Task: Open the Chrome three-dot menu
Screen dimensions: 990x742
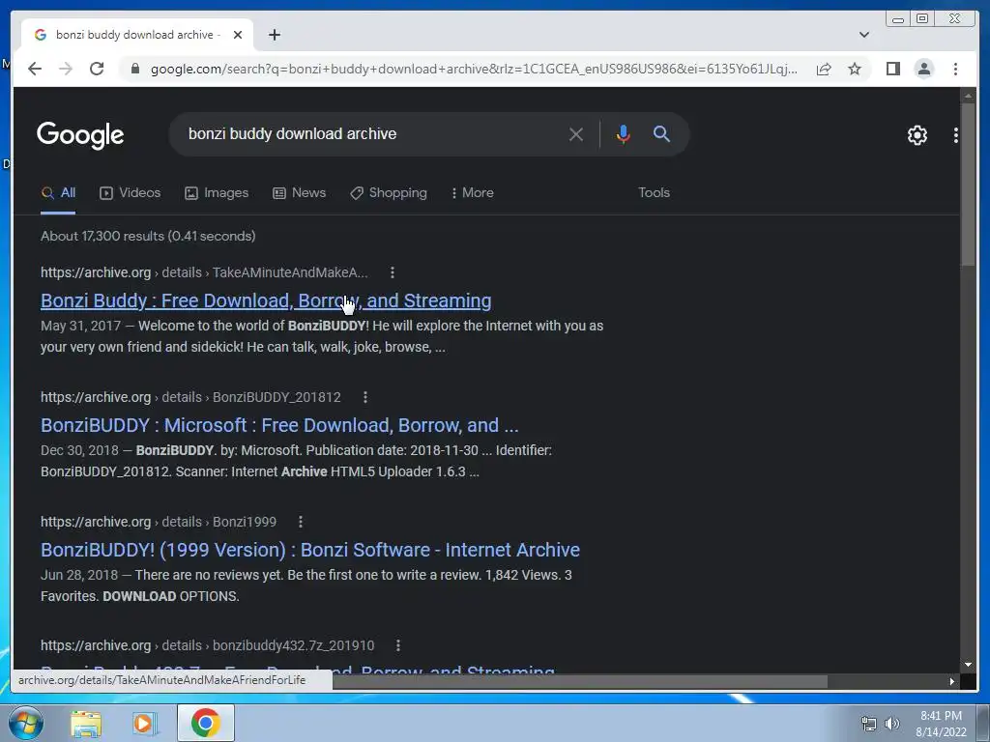Action: coord(955,69)
